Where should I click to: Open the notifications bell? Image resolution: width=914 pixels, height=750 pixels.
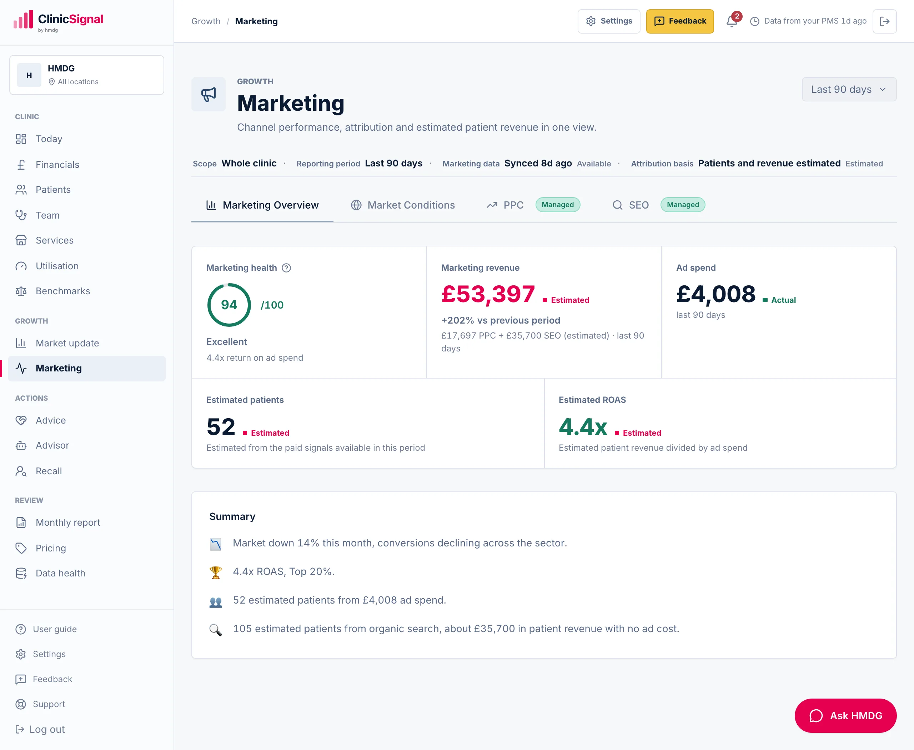click(x=732, y=21)
